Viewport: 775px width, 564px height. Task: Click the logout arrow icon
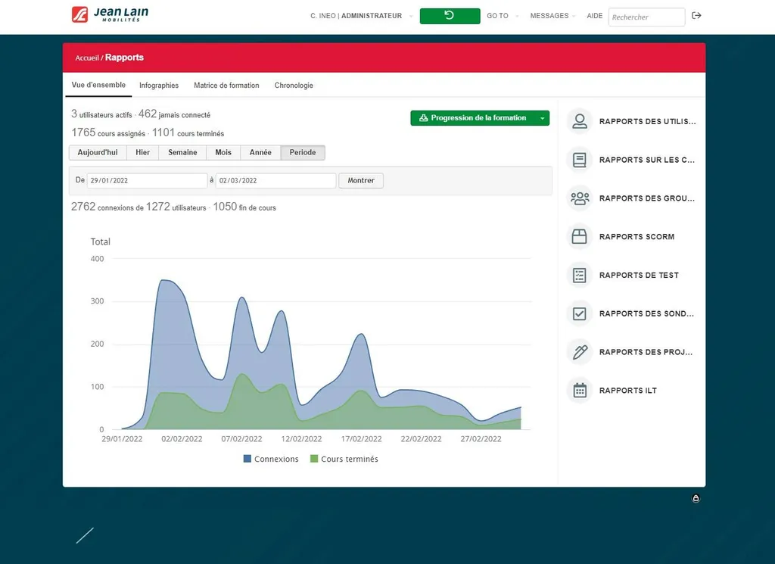coord(696,16)
